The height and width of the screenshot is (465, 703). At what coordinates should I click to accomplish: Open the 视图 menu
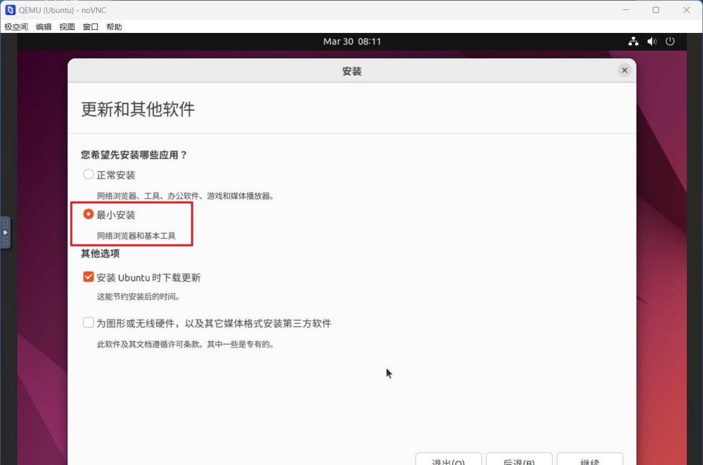pyautogui.click(x=67, y=27)
